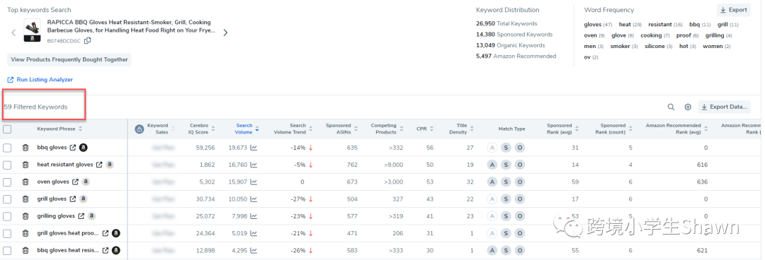
Task: Go to previous product with left chevron
Action: (x=13, y=32)
